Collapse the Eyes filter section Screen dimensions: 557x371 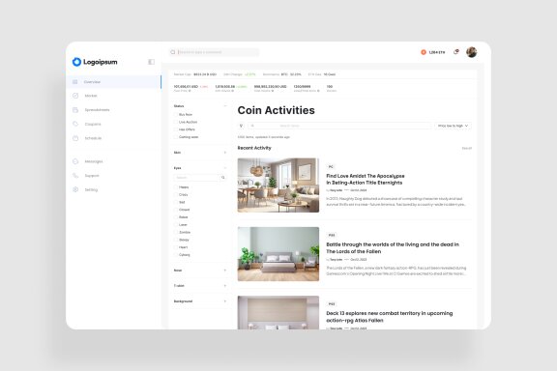click(x=225, y=168)
